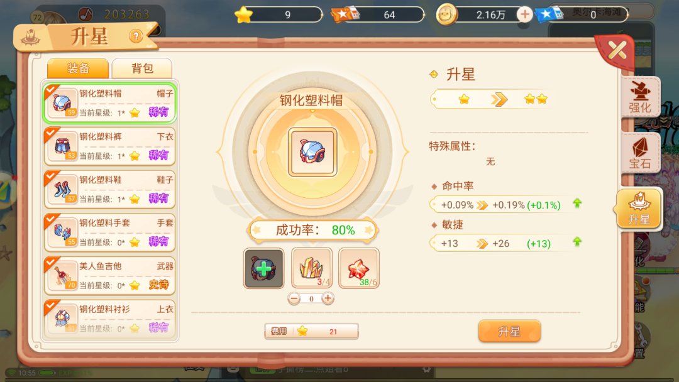Tap the helmet icon in center circle
The image size is (679, 382).
312,152
